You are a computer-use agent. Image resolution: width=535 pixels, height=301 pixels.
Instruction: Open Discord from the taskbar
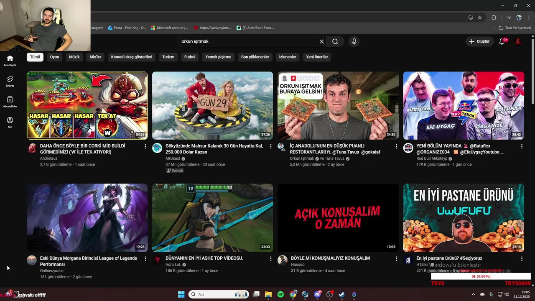317,294
